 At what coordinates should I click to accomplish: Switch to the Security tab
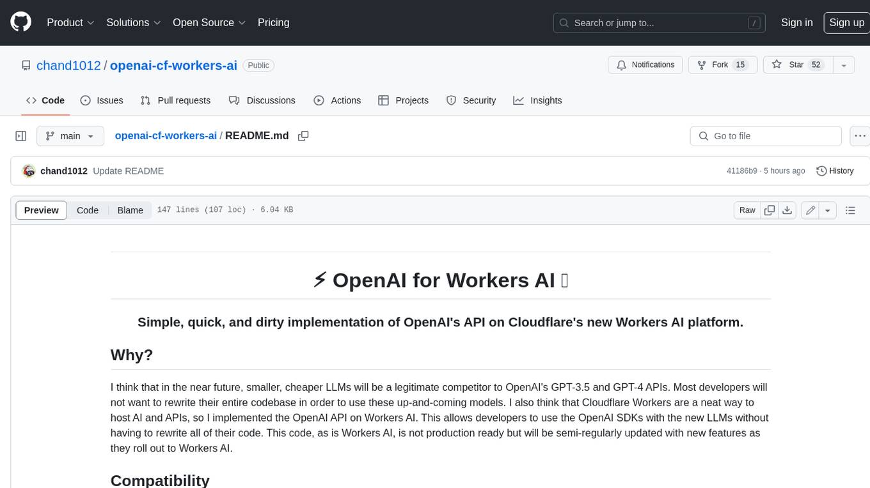click(x=471, y=100)
